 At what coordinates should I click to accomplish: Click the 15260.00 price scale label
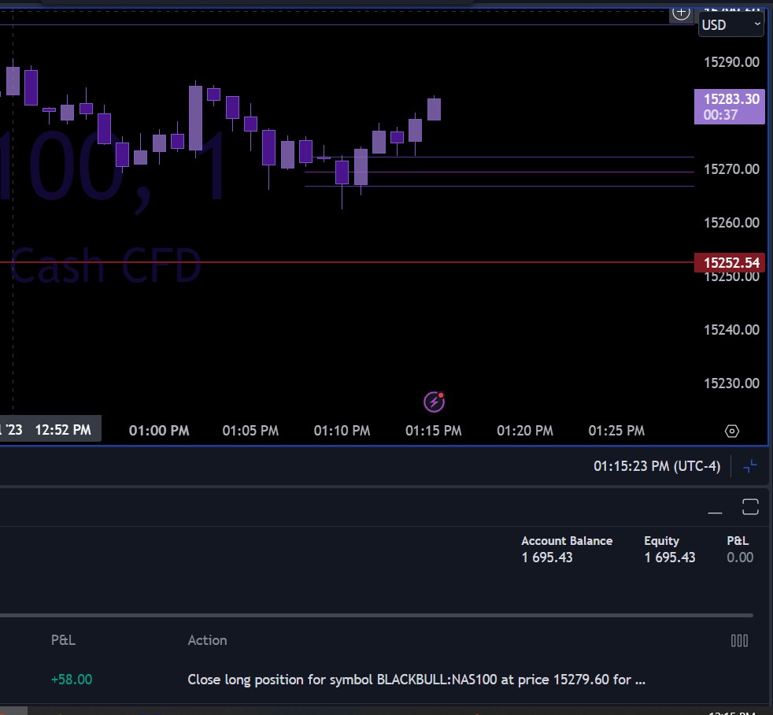pyautogui.click(x=731, y=223)
